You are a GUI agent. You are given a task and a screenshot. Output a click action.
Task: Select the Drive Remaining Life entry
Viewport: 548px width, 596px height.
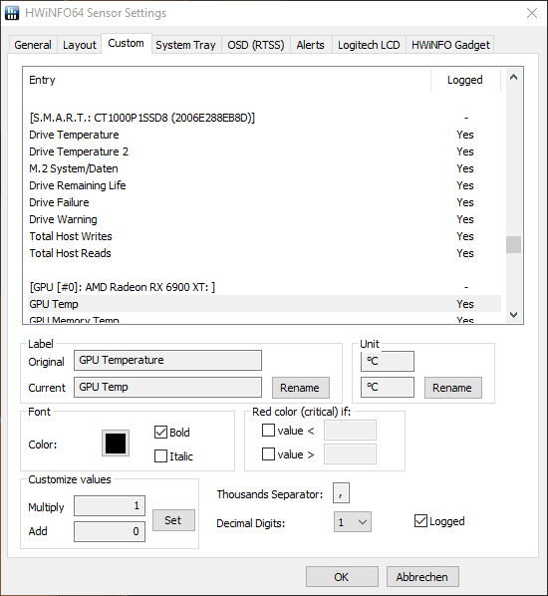click(264, 185)
